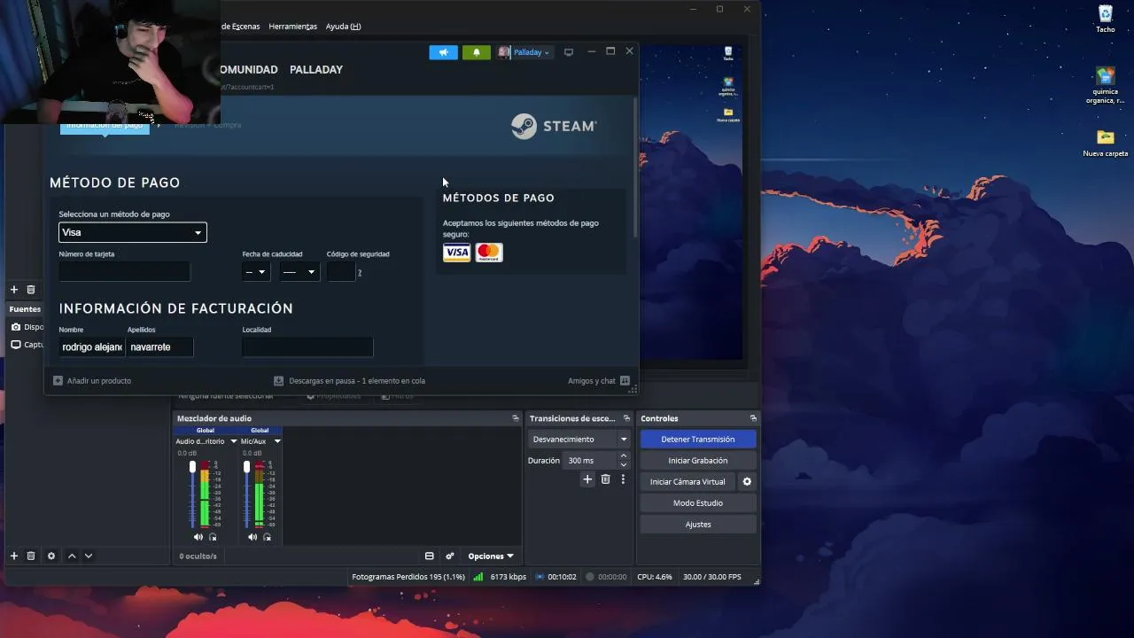This screenshot has width=1134, height=638.
Task: Adjust Audio del escritorio volume fader
Action: (192, 467)
